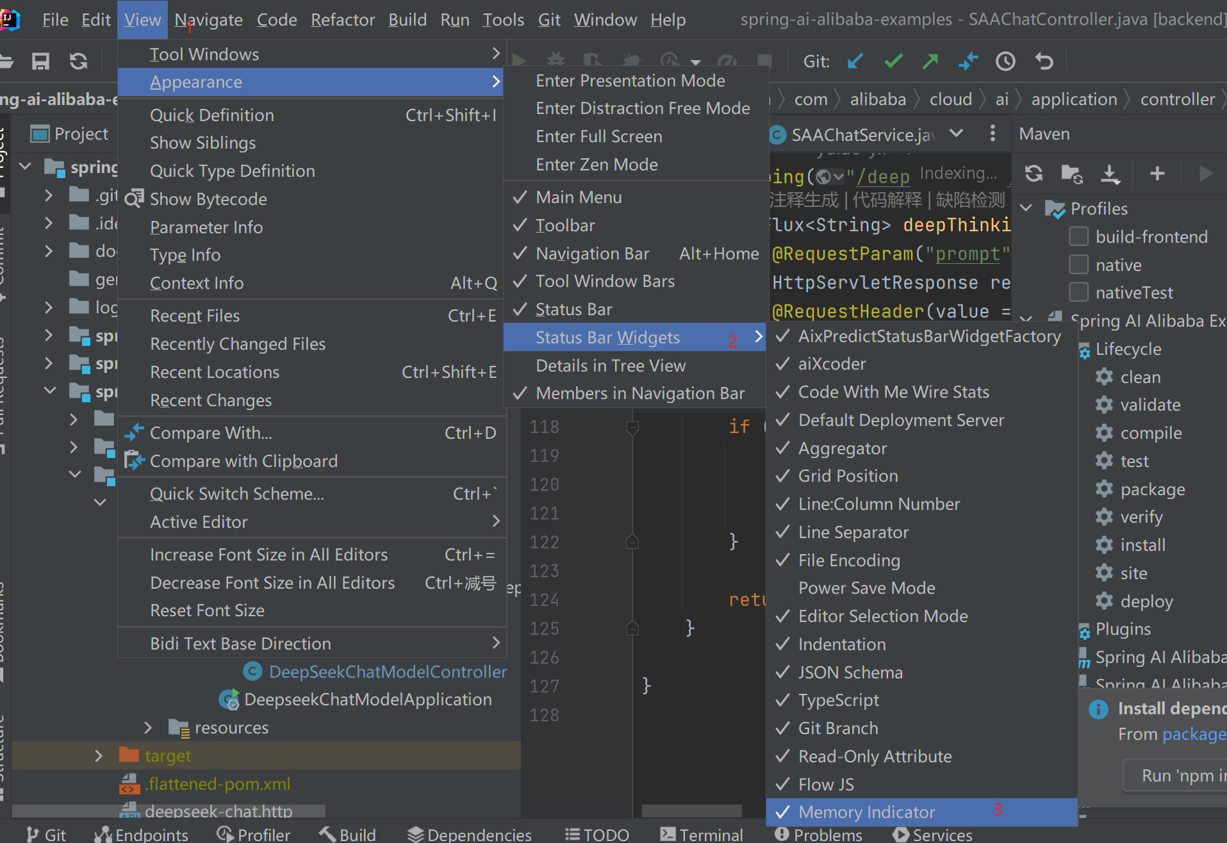Click the Show Bytecode menu entry
The width and height of the screenshot is (1227, 843).
[x=312, y=199]
